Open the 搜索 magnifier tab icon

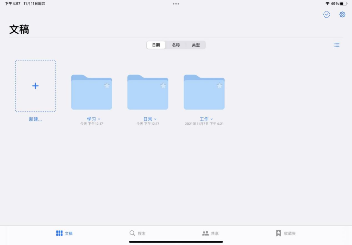132,233
